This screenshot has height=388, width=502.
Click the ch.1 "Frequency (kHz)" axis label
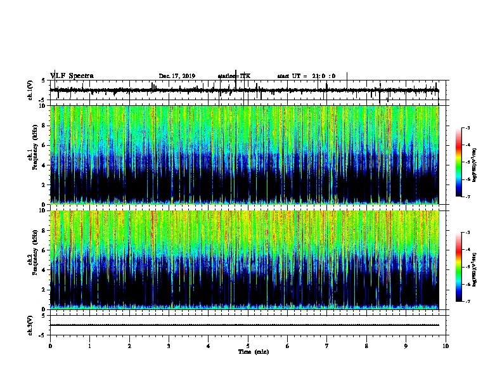pyautogui.click(x=35, y=147)
